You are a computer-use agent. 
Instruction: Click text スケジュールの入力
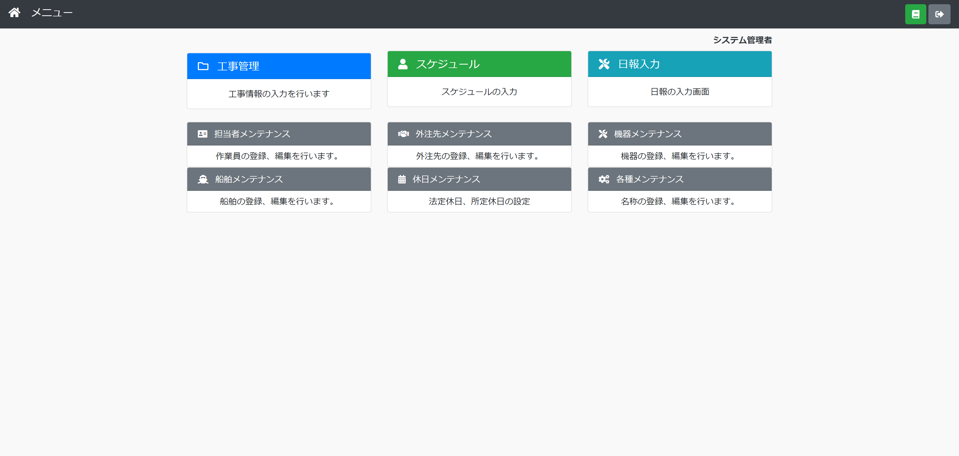[x=479, y=91]
